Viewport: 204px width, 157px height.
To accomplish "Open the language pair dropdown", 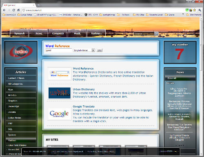I will click(84, 50).
